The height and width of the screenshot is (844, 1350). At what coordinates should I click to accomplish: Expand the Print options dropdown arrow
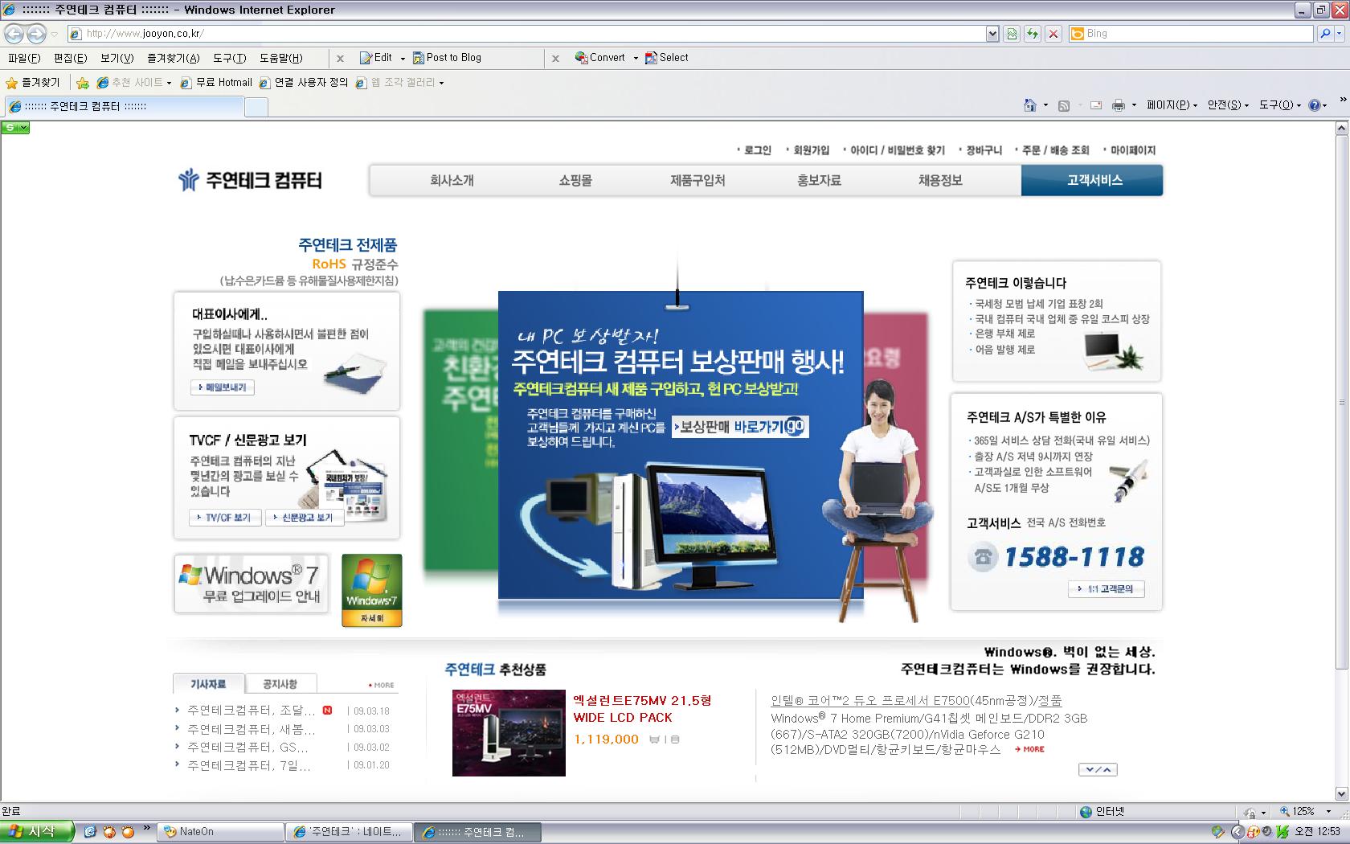pos(1134,105)
